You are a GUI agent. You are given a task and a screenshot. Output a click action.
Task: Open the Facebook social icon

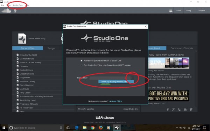pos(168,109)
